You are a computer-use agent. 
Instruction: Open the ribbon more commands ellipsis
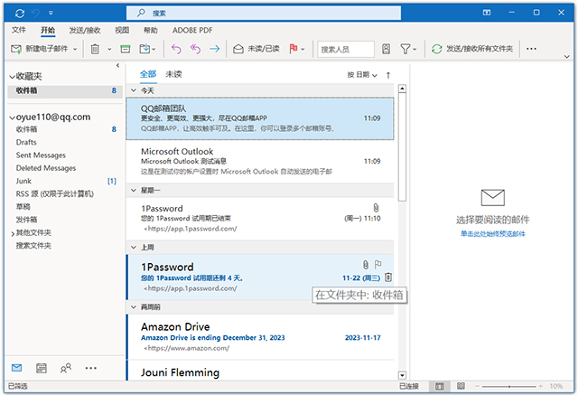(x=531, y=49)
